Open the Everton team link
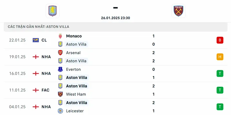The image size is (231, 115). [73, 70]
